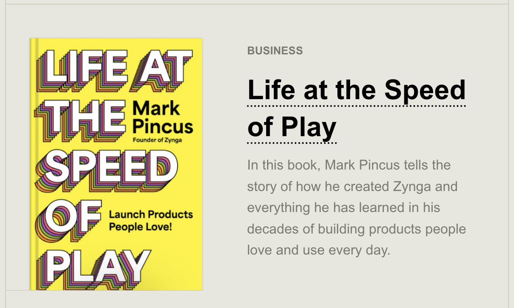The height and width of the screenshot is (308, 514).
Task: Click 'love and use every day' text line
Action: click(x=319, y=250)
